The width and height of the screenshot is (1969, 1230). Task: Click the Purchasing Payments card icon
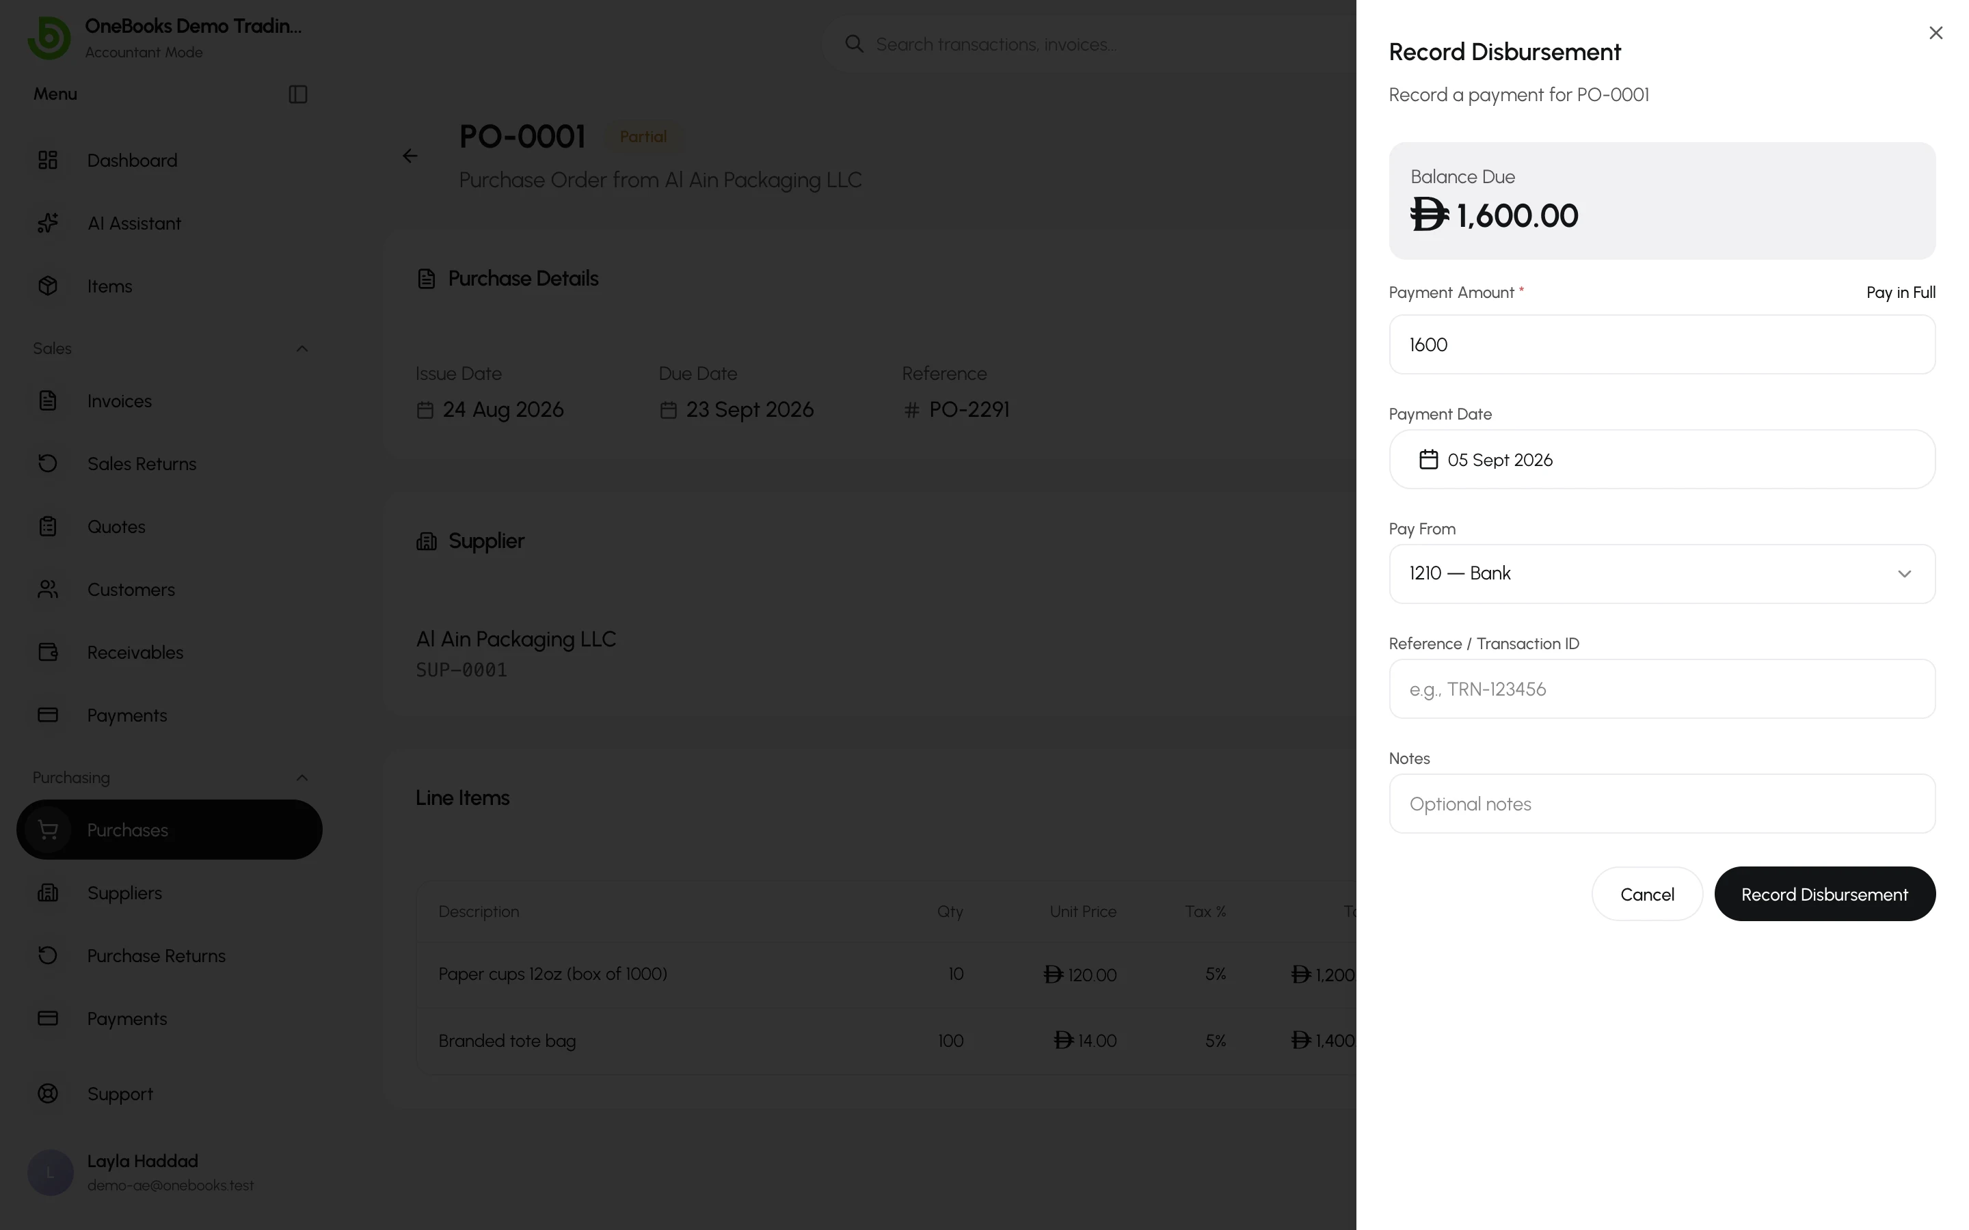[48, 1018]
